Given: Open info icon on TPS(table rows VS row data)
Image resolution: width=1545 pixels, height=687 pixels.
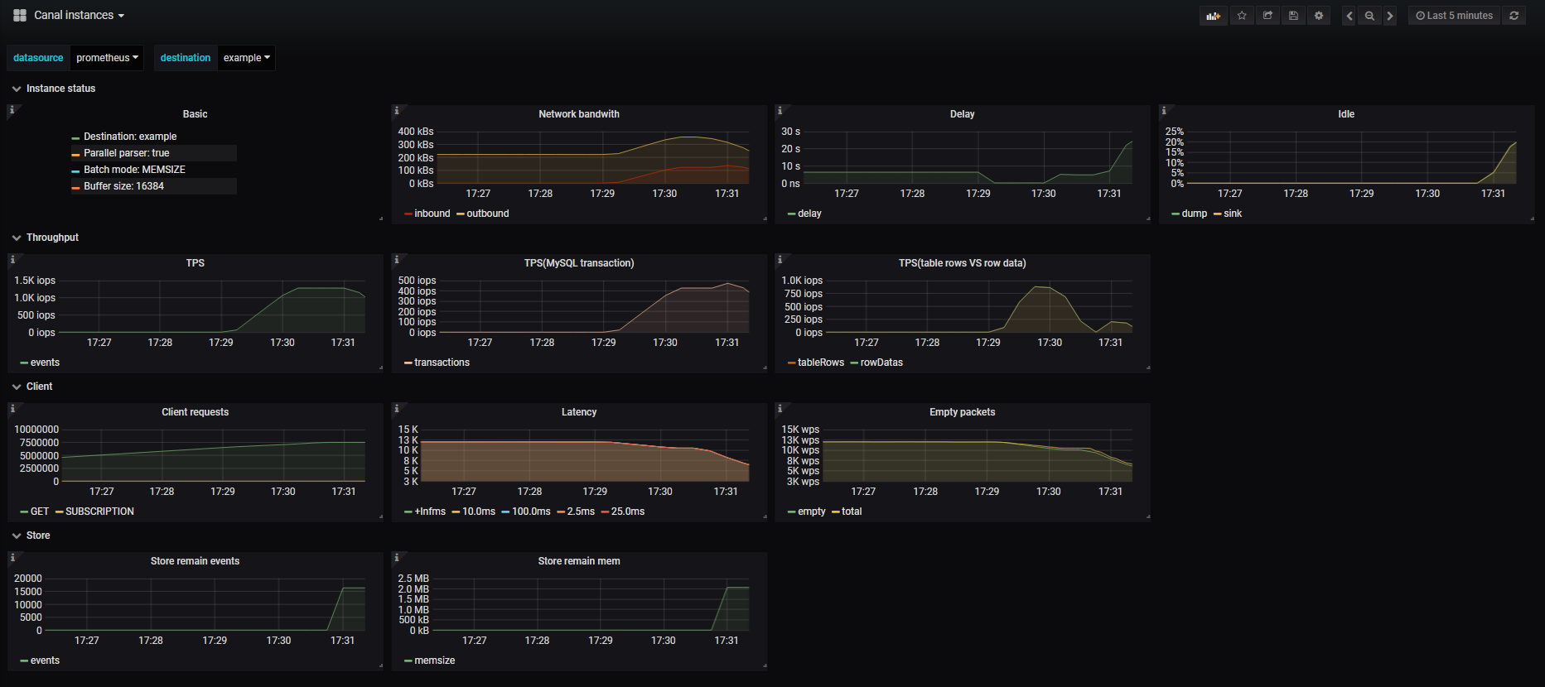Looking at the screenshot, I should [780, 259].
